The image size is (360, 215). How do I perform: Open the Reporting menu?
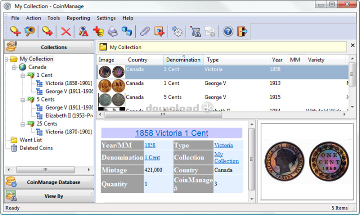[x=78, y=18]
